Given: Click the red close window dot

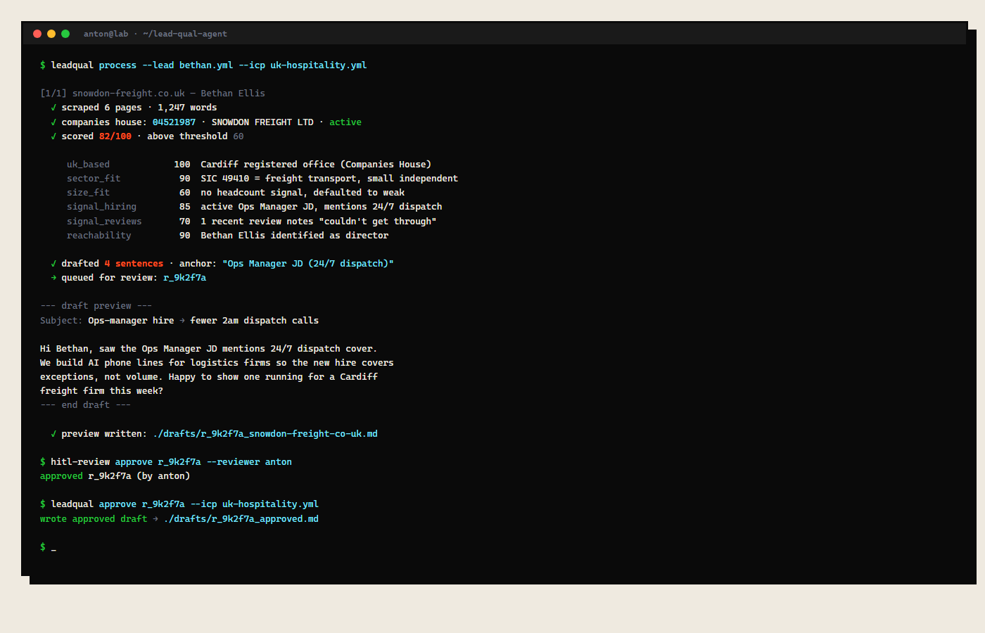Looking at the screenshot, I should click(x=37, y=34).
